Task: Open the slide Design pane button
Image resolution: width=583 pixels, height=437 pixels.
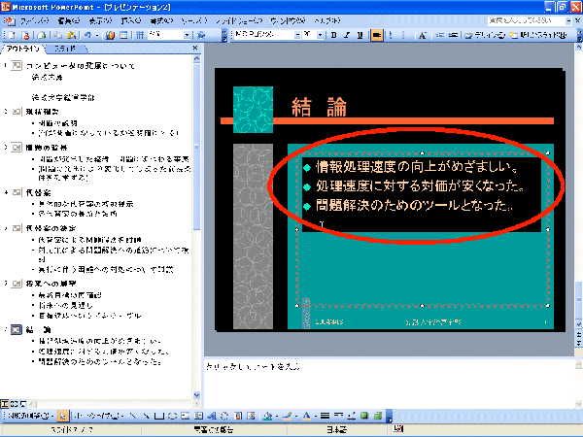Action: pyautogui.click(x=485, y=35)
